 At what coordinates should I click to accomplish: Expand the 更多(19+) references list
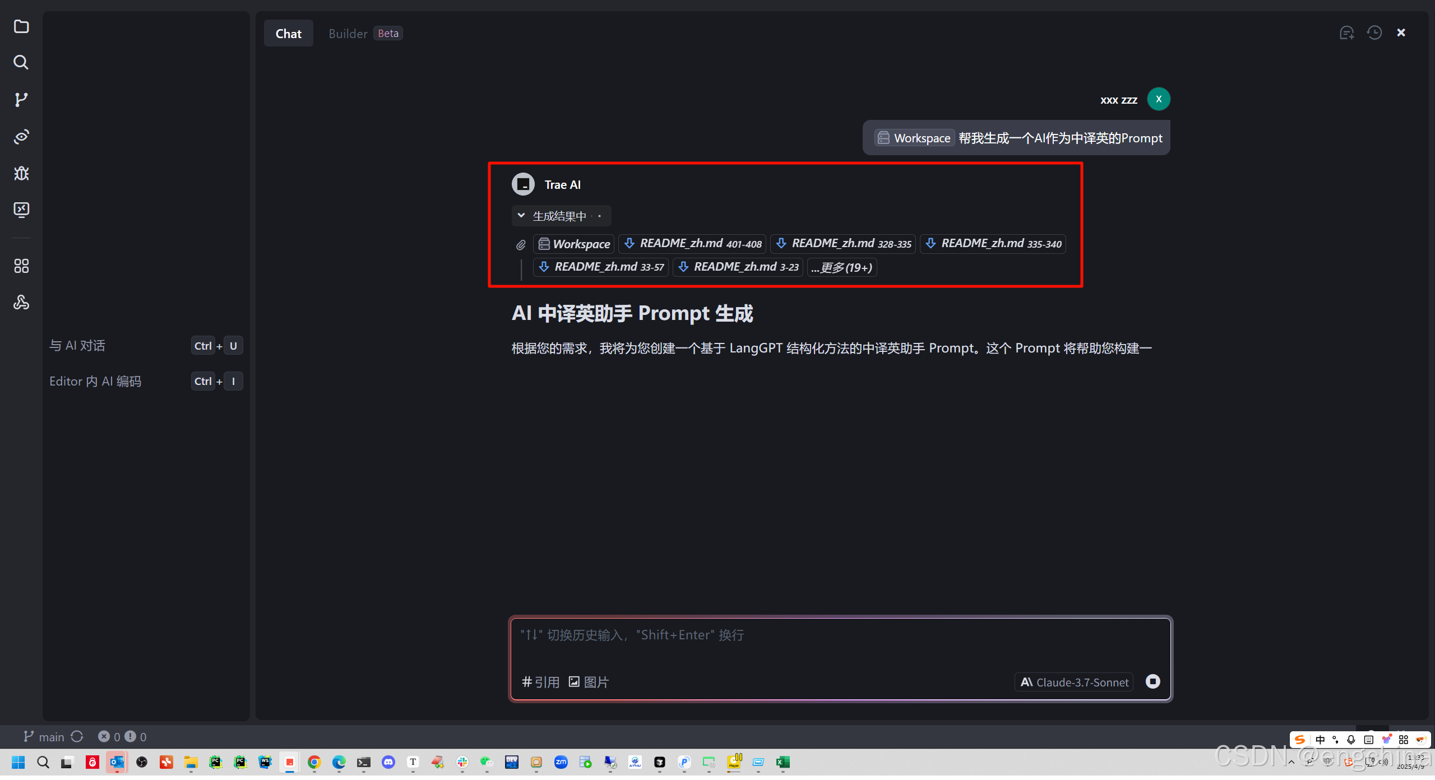click(x=841, y=267)
